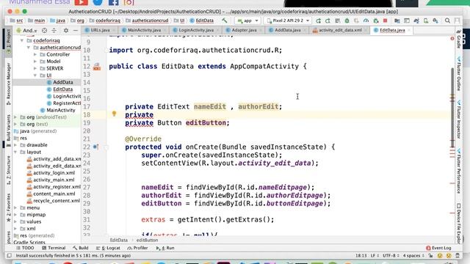Click the Search Everywhere magnifier icon
470x264 pixels.
[x=447, y=21]
